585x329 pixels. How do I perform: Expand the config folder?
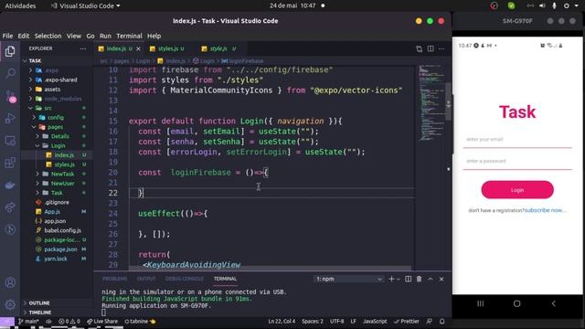point(35,118)
